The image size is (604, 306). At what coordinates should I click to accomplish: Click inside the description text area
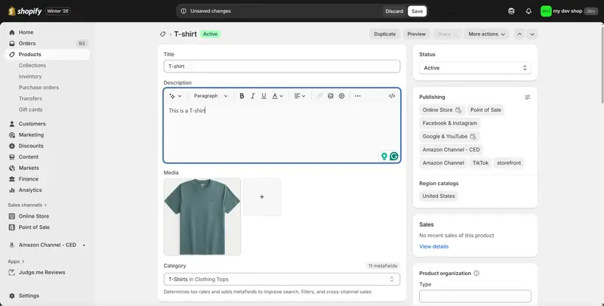pyautogui.click(x=282, y=133)
